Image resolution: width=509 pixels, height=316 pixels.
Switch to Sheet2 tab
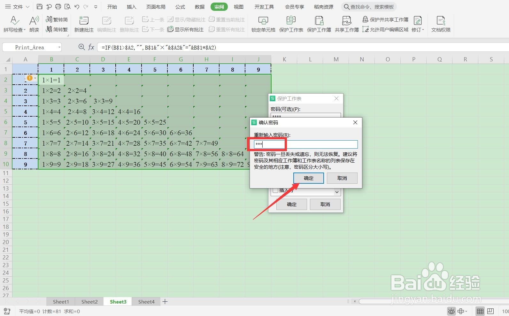point(89,302)
